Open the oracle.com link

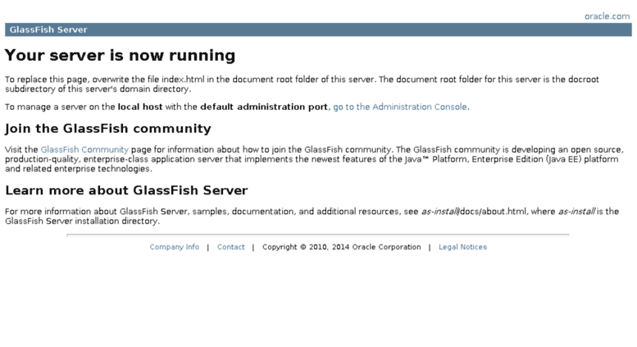(607, 16)
